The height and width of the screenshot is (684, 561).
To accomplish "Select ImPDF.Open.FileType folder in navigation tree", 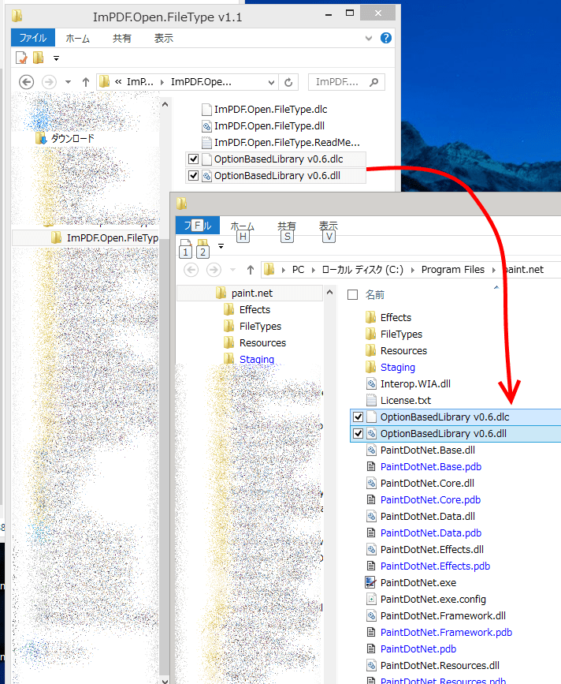I will [113, 237].
